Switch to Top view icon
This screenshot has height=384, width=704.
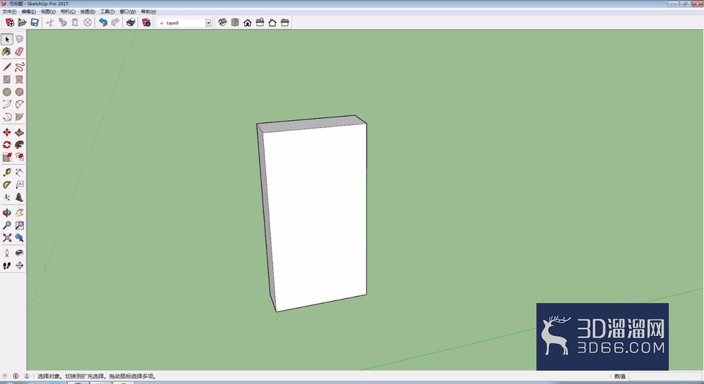pos(235,23)
